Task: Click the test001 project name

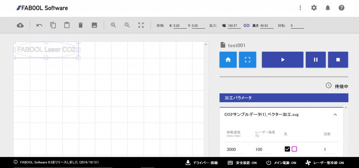Action: [x=237, y=45]
